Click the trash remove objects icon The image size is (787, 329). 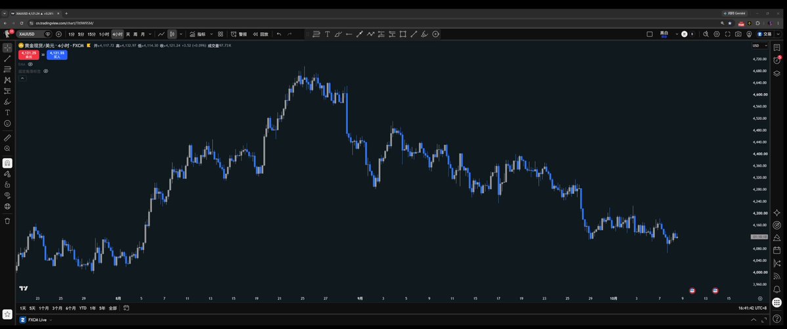[x=7, y=221]
